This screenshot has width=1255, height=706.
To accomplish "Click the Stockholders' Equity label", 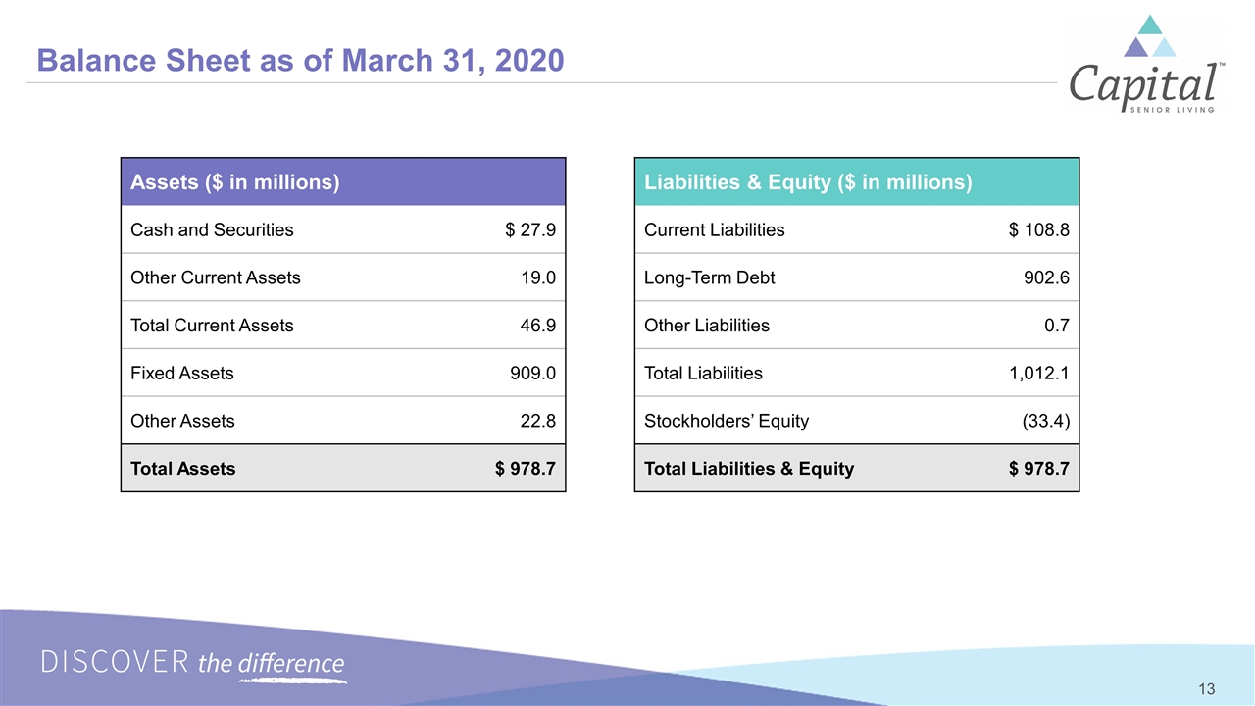I will [727, 421].
